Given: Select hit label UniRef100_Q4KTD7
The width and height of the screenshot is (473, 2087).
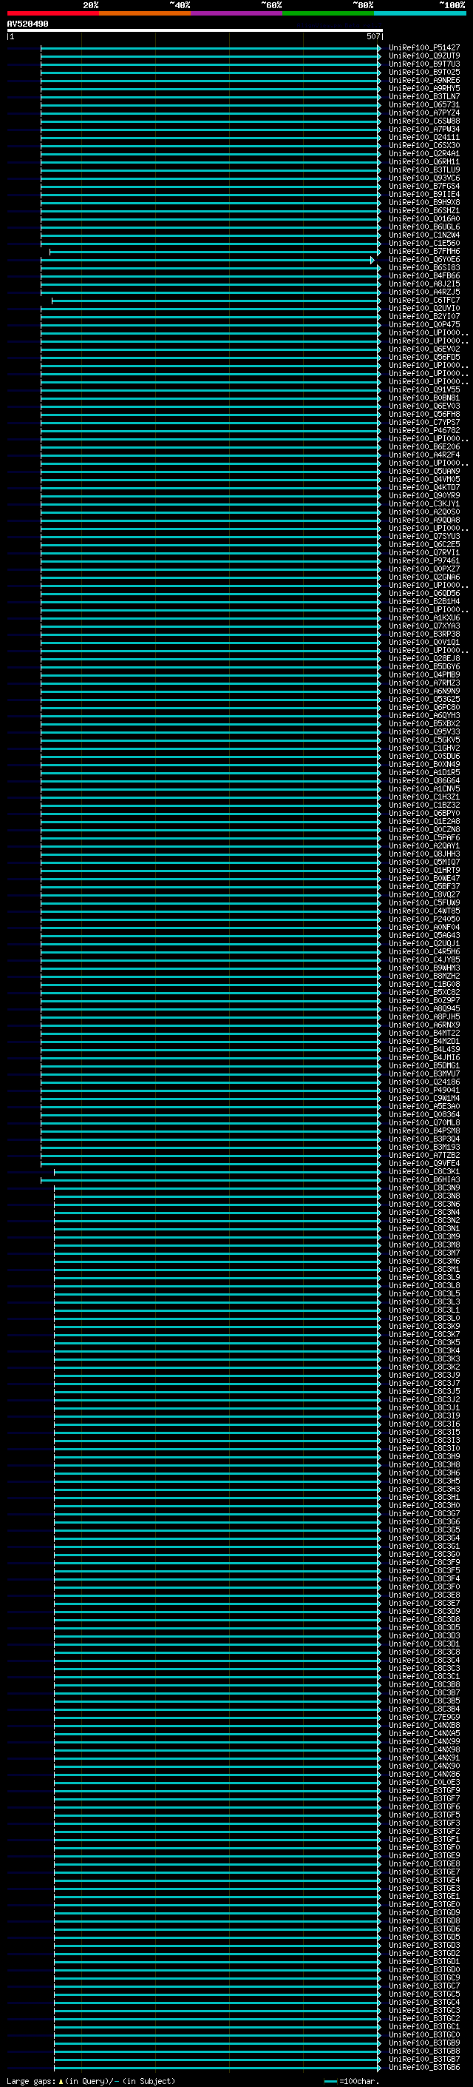Looking at the screenshot, I should point(424,488).
